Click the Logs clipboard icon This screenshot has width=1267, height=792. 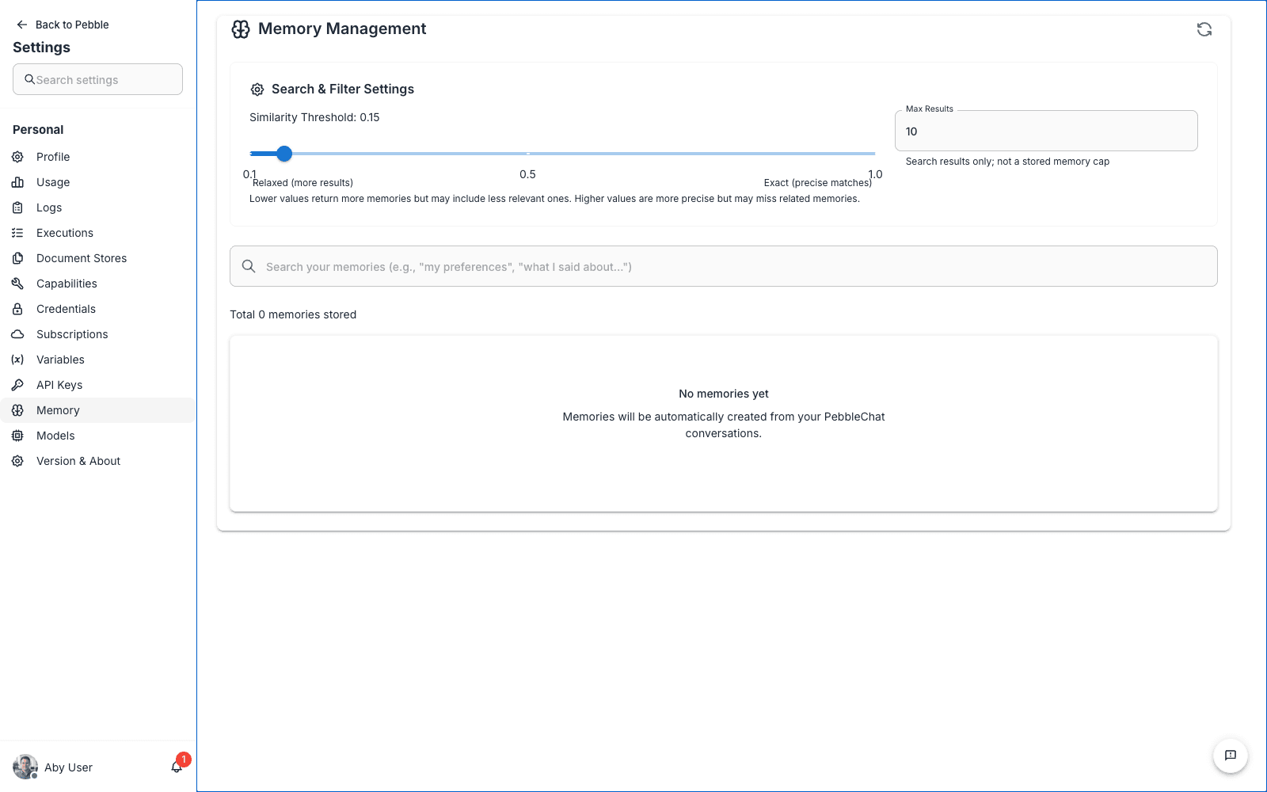click(17, 208)
